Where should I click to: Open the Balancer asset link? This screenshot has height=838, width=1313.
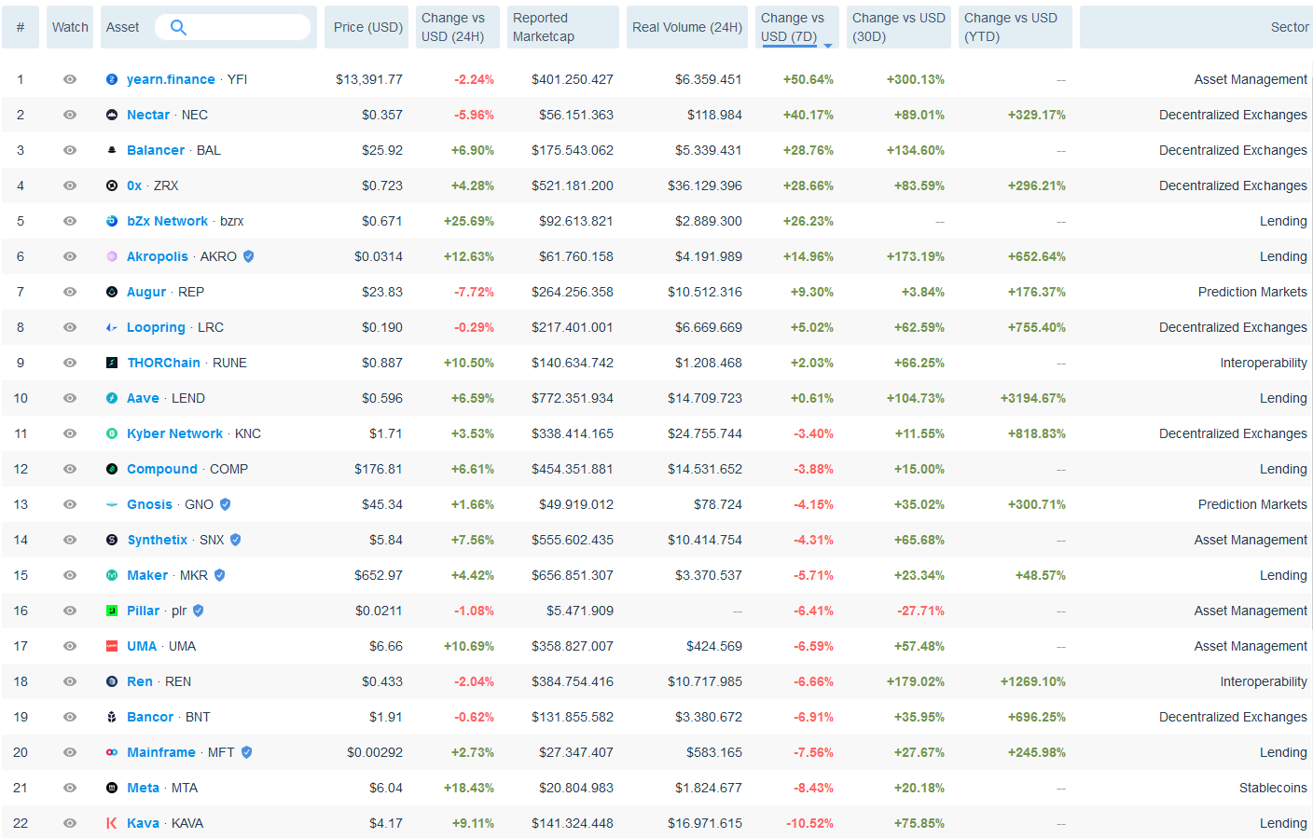point(156,150)
